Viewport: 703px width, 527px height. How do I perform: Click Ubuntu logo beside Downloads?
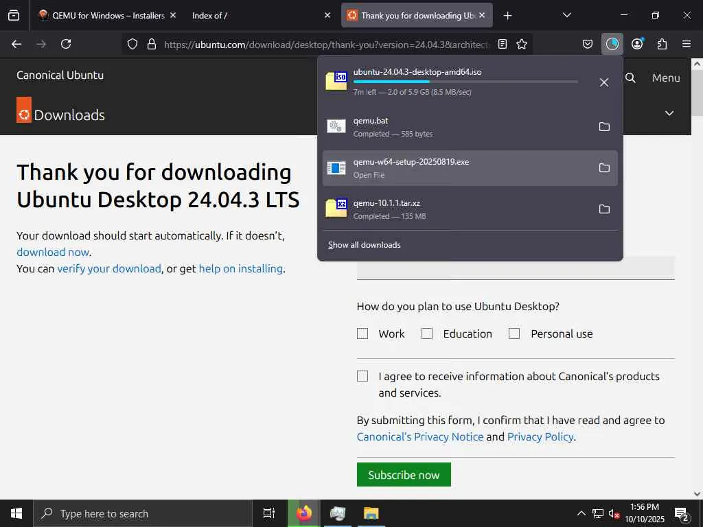coord(24,110)
